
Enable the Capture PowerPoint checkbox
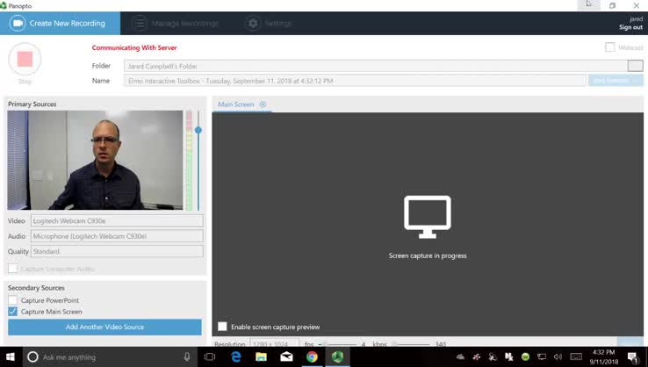tap(13, 300)
